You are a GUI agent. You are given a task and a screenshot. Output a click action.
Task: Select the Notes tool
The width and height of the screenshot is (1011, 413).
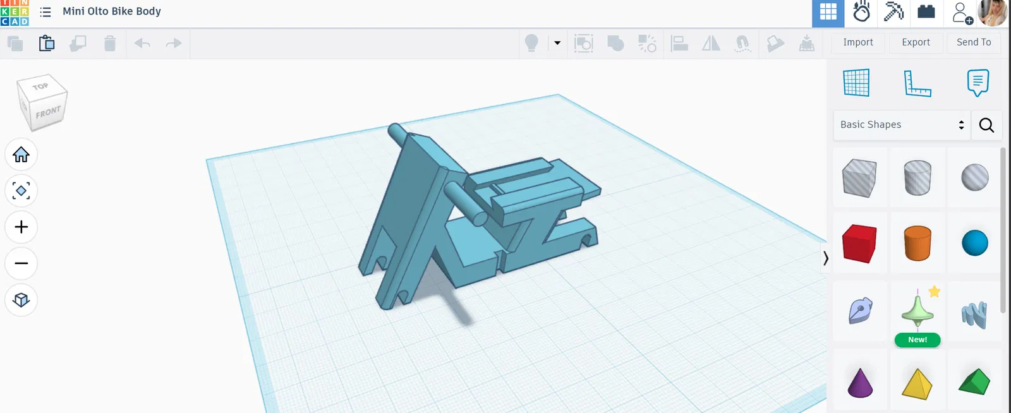click(x=978, y=83)
